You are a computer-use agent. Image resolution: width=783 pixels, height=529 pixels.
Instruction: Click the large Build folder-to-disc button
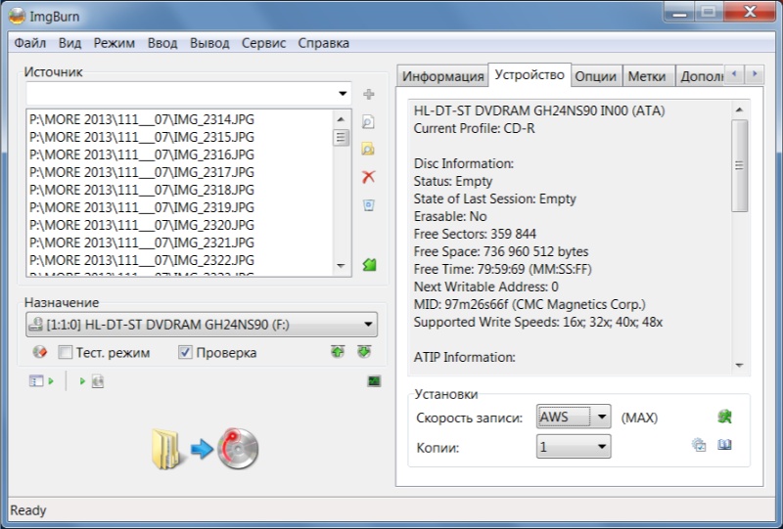point(204,448)
